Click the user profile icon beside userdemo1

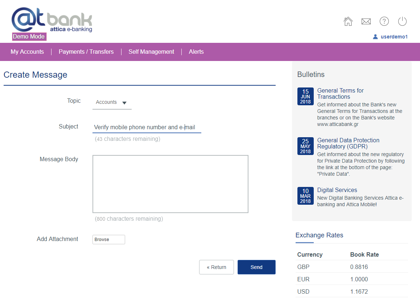pyautogui.click(x=375, y=37)
